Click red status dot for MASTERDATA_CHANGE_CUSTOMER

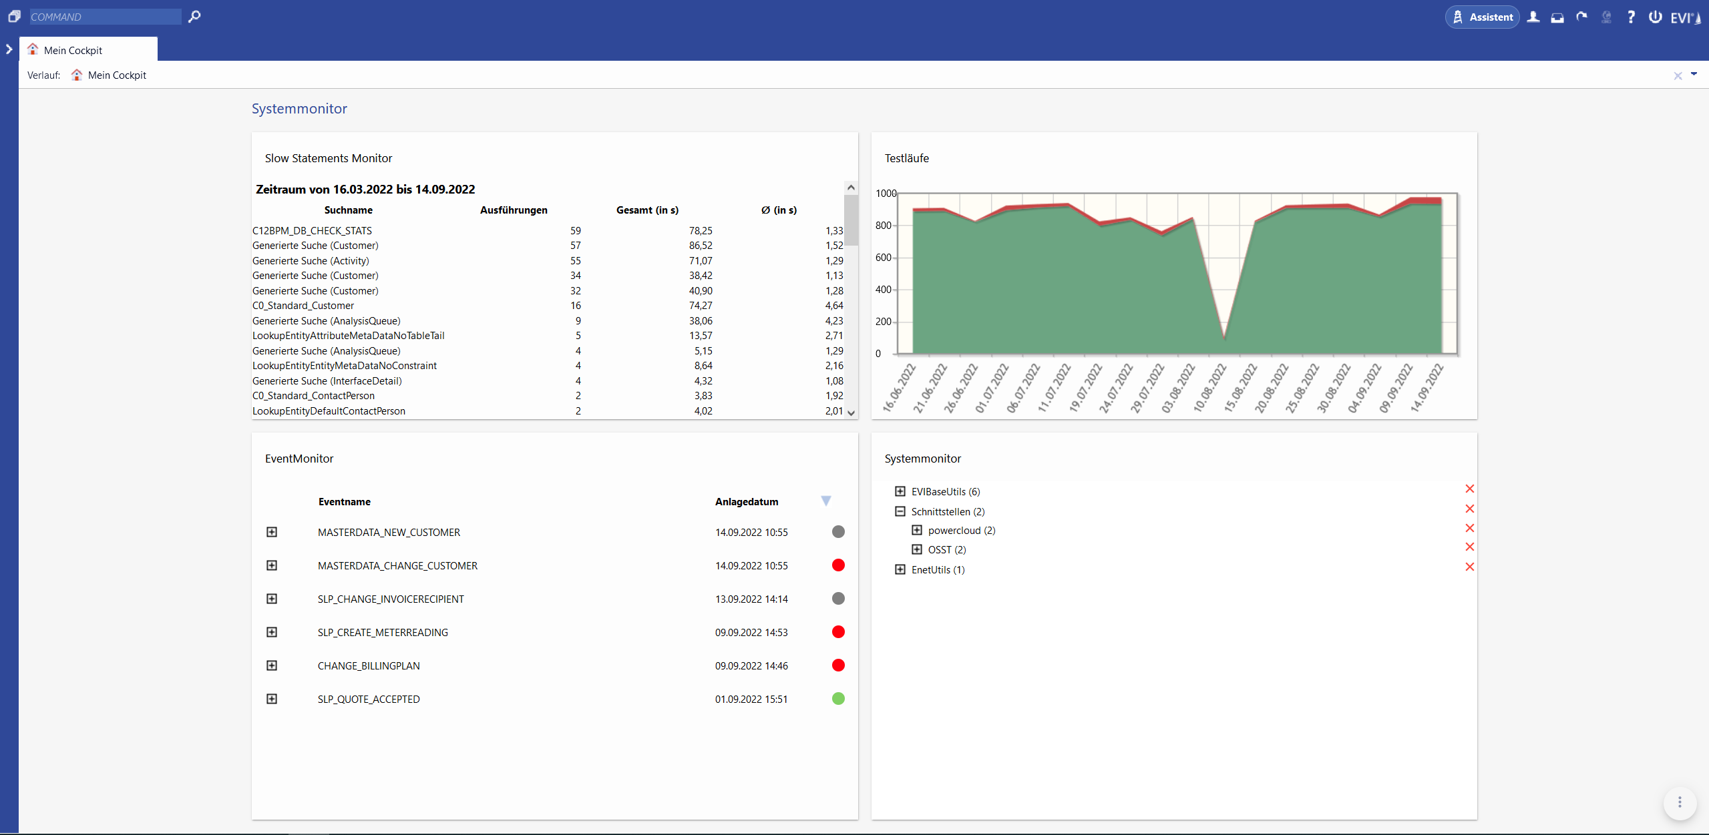coord(838,565)
